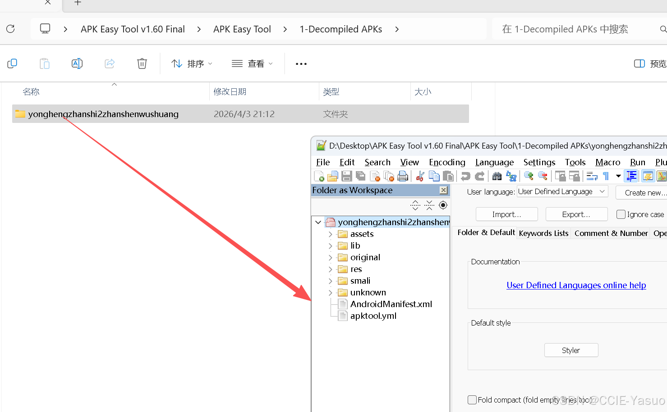Open Find with the binoculars icon
667x412 pixels.
[x=497, y=176]
